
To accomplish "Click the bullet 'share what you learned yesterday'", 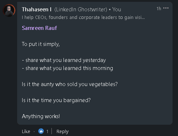I will tap(66, 60).
